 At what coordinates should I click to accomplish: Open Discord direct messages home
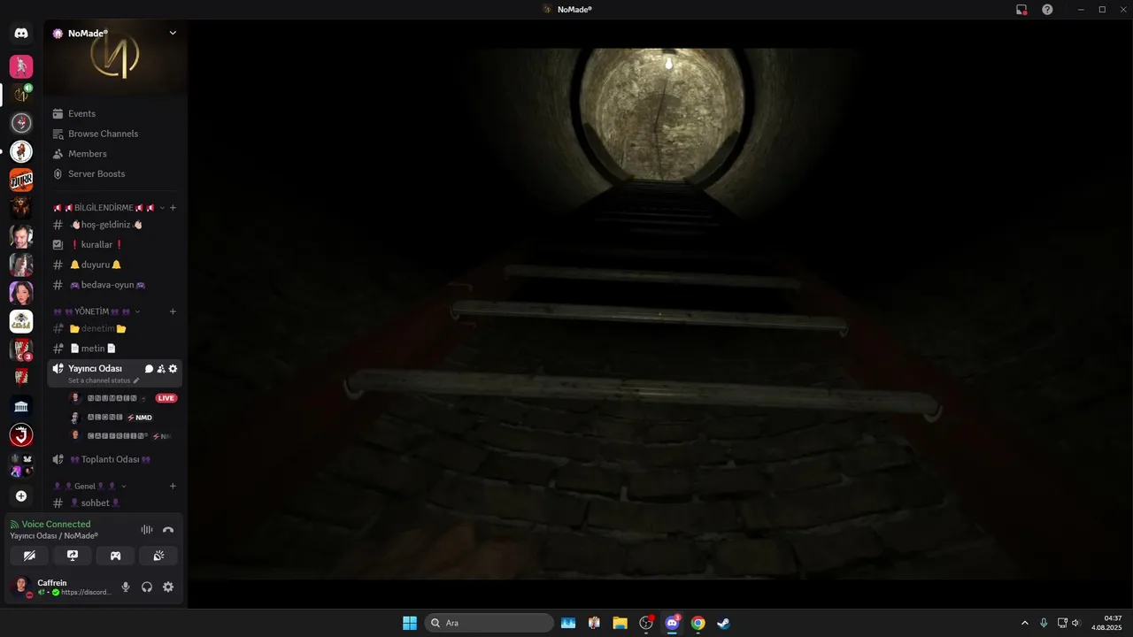pos(21,33)
